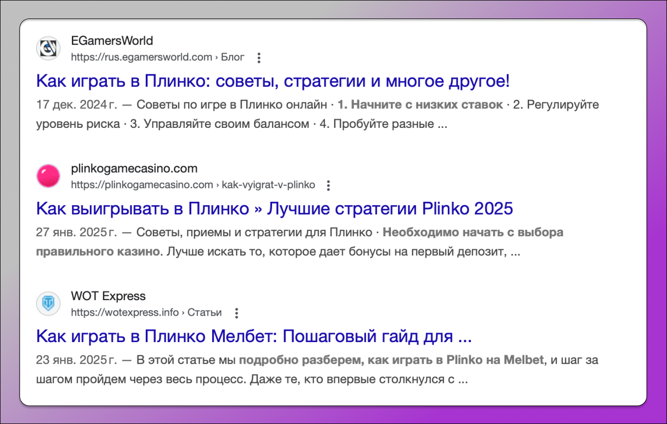Click the '23 янв. 2025 г.' date text
This screenshot has height=424, width=667.
point(76,360)
